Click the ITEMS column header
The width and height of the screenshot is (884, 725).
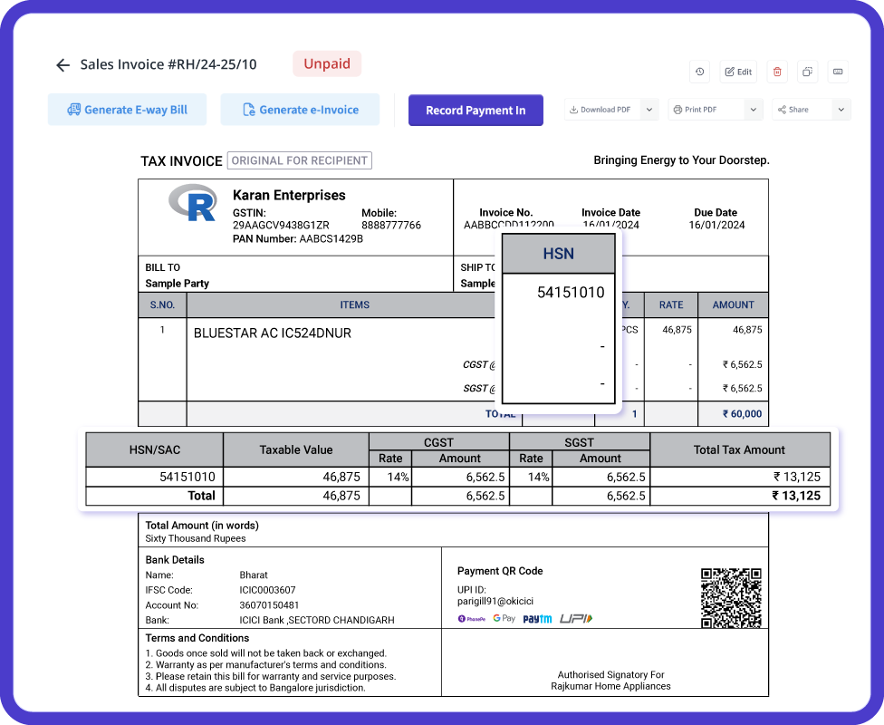pos(355,305)
